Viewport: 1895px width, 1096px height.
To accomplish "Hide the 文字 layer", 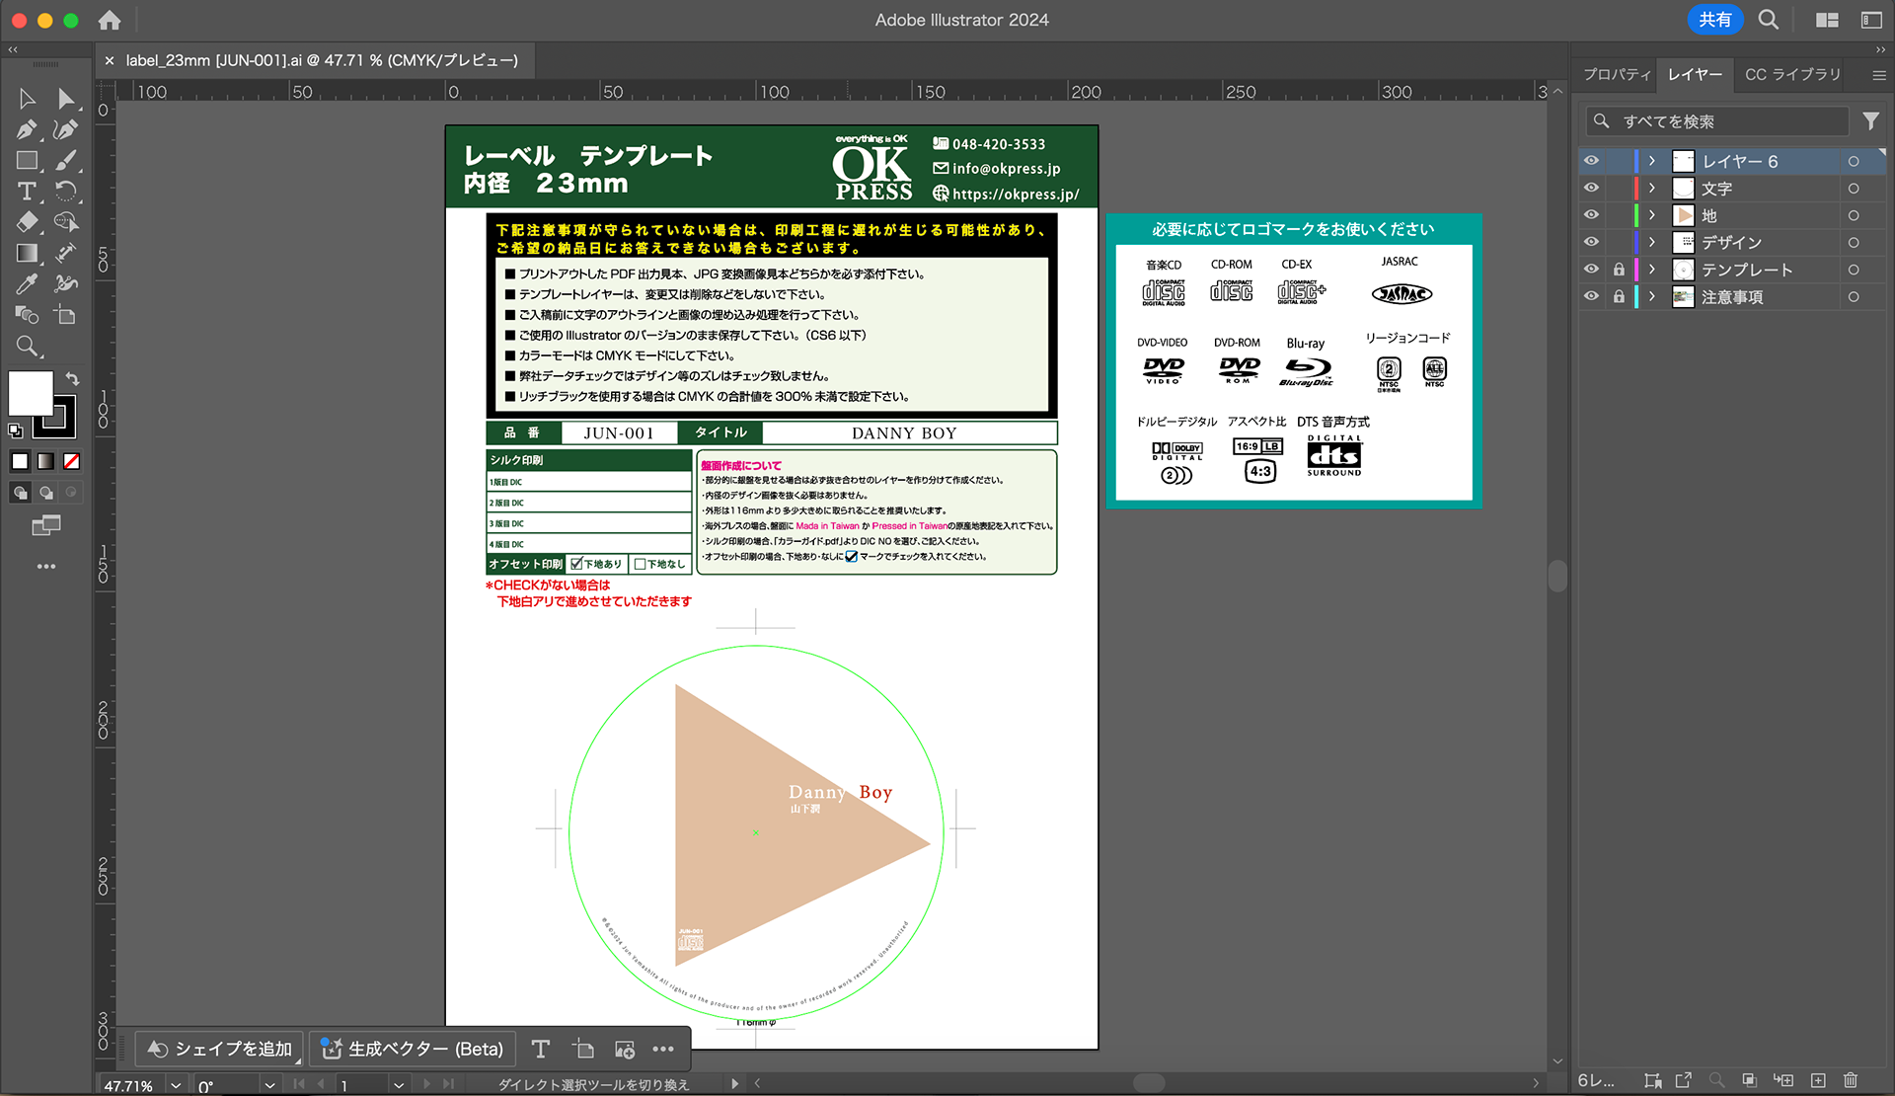I will point(1591,188).
